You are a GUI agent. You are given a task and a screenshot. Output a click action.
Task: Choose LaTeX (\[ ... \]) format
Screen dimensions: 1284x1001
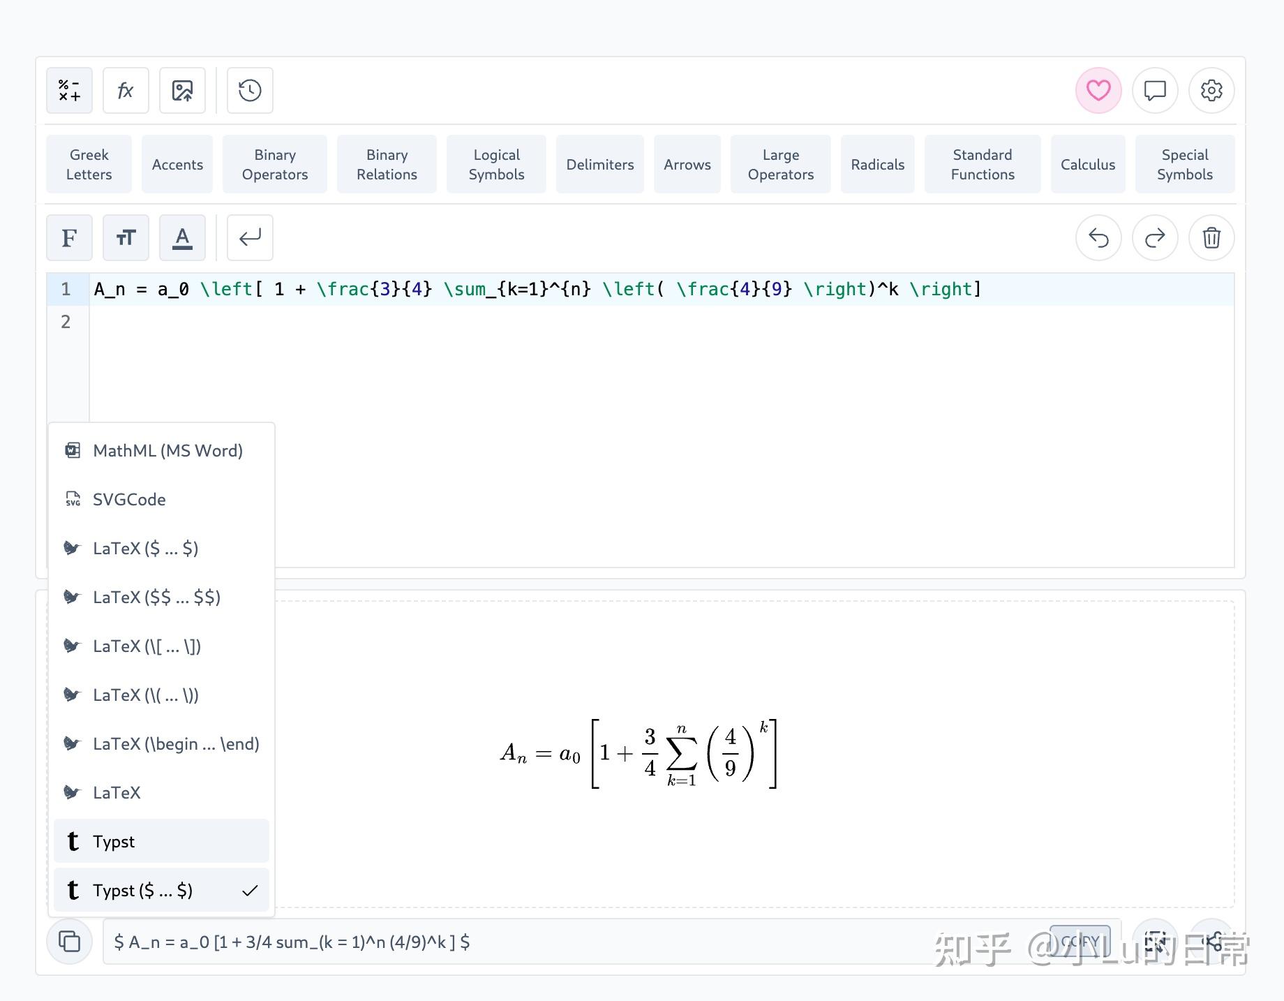click(x=161, y=646)
